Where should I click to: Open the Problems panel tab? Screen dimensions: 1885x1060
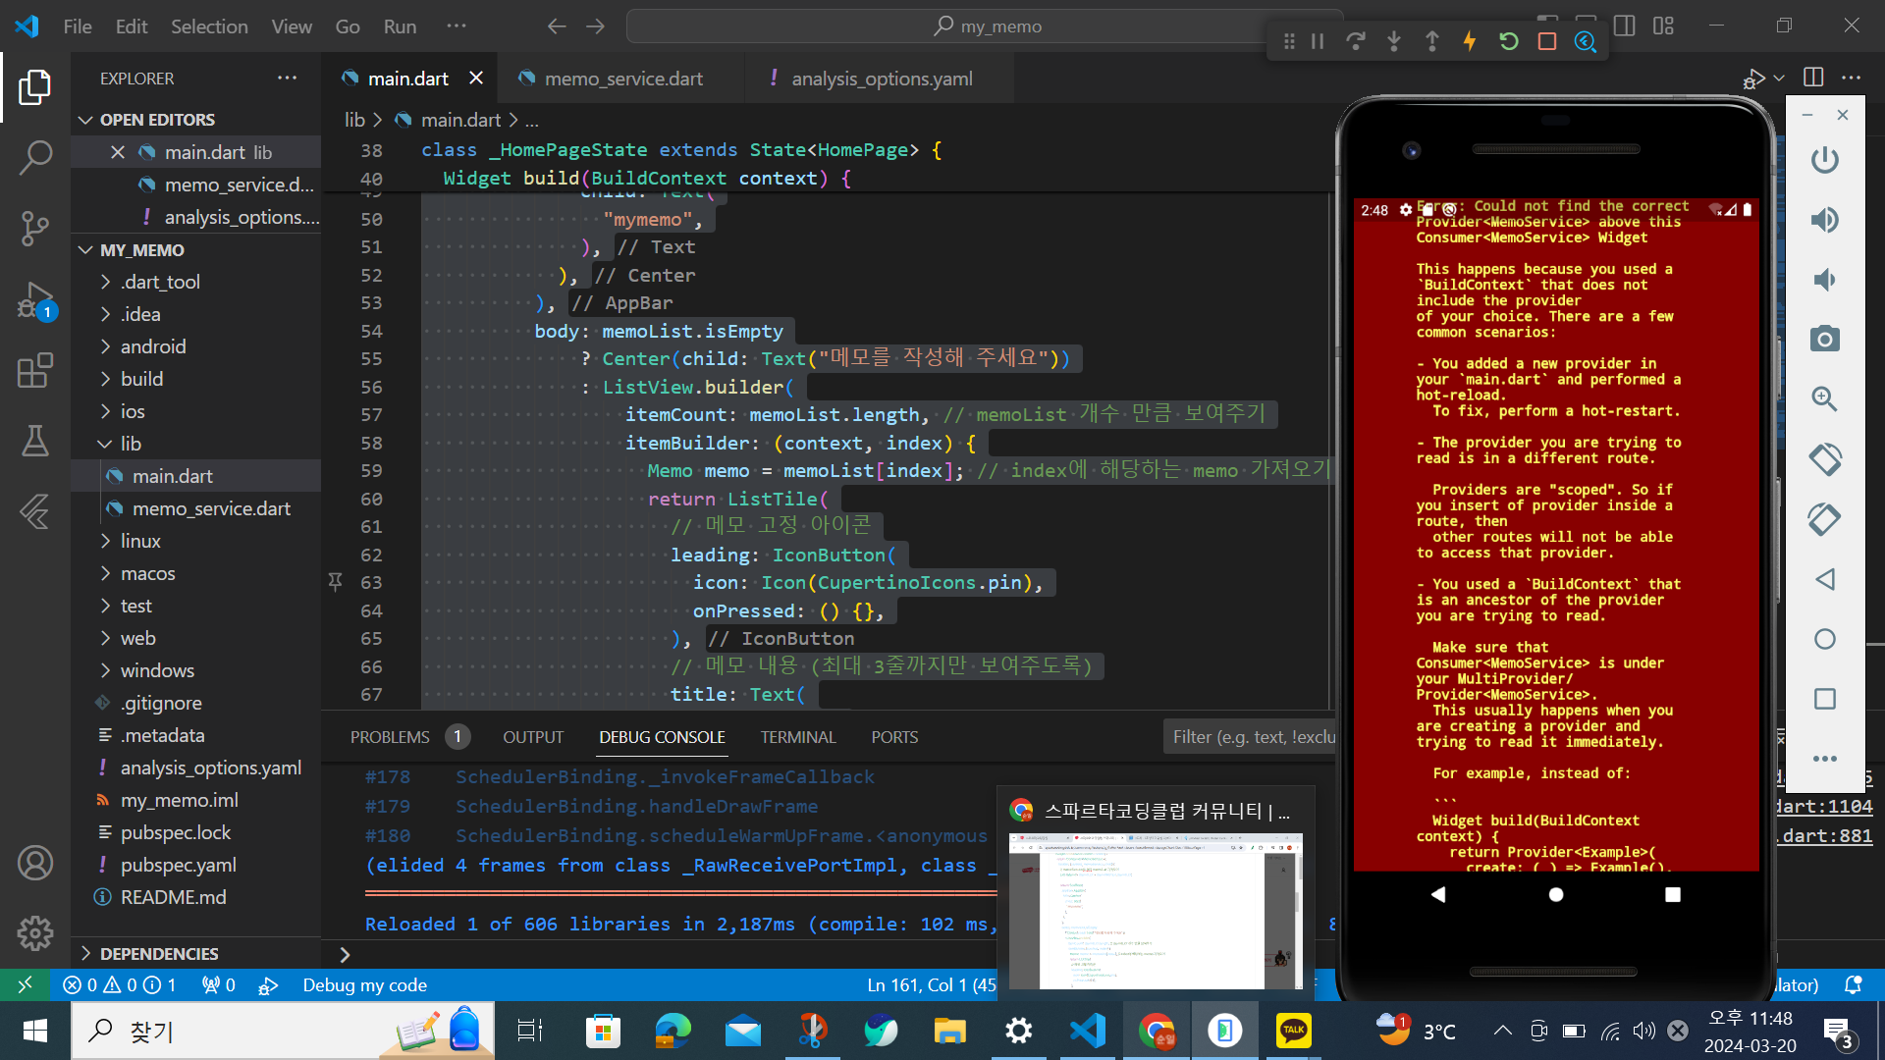coord(390,737)
